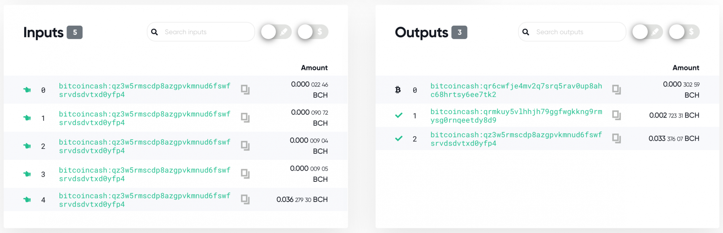Click pointing hand icon of input 3
This screenshot has width=723, height=233.
(x=27, y=174)
